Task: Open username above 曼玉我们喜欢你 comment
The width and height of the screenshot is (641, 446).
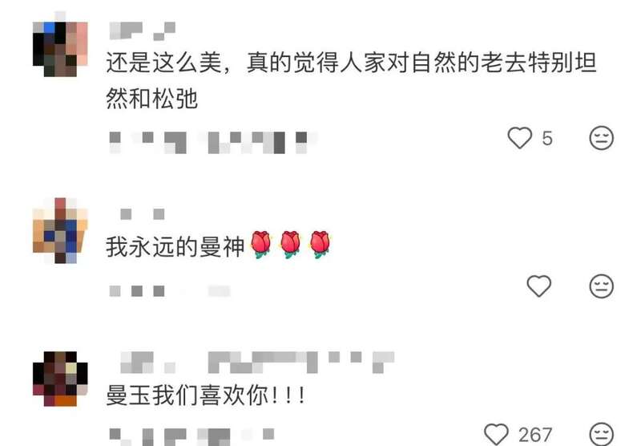Action: pos(257,362)
